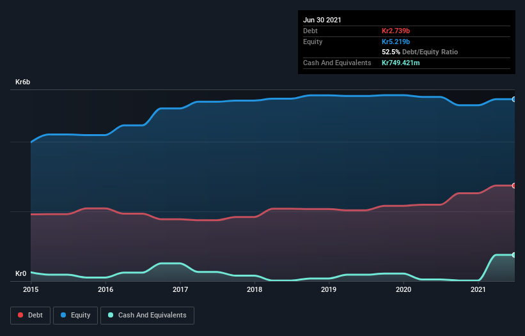Select the 2017 label on the x-axis
The height and width of the screenshot is (336, 525).
180,289
